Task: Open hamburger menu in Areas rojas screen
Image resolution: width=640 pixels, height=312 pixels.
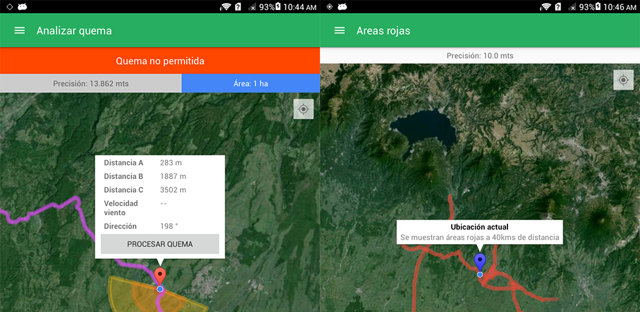Action: pyautogui.click(x=339, y=31)
